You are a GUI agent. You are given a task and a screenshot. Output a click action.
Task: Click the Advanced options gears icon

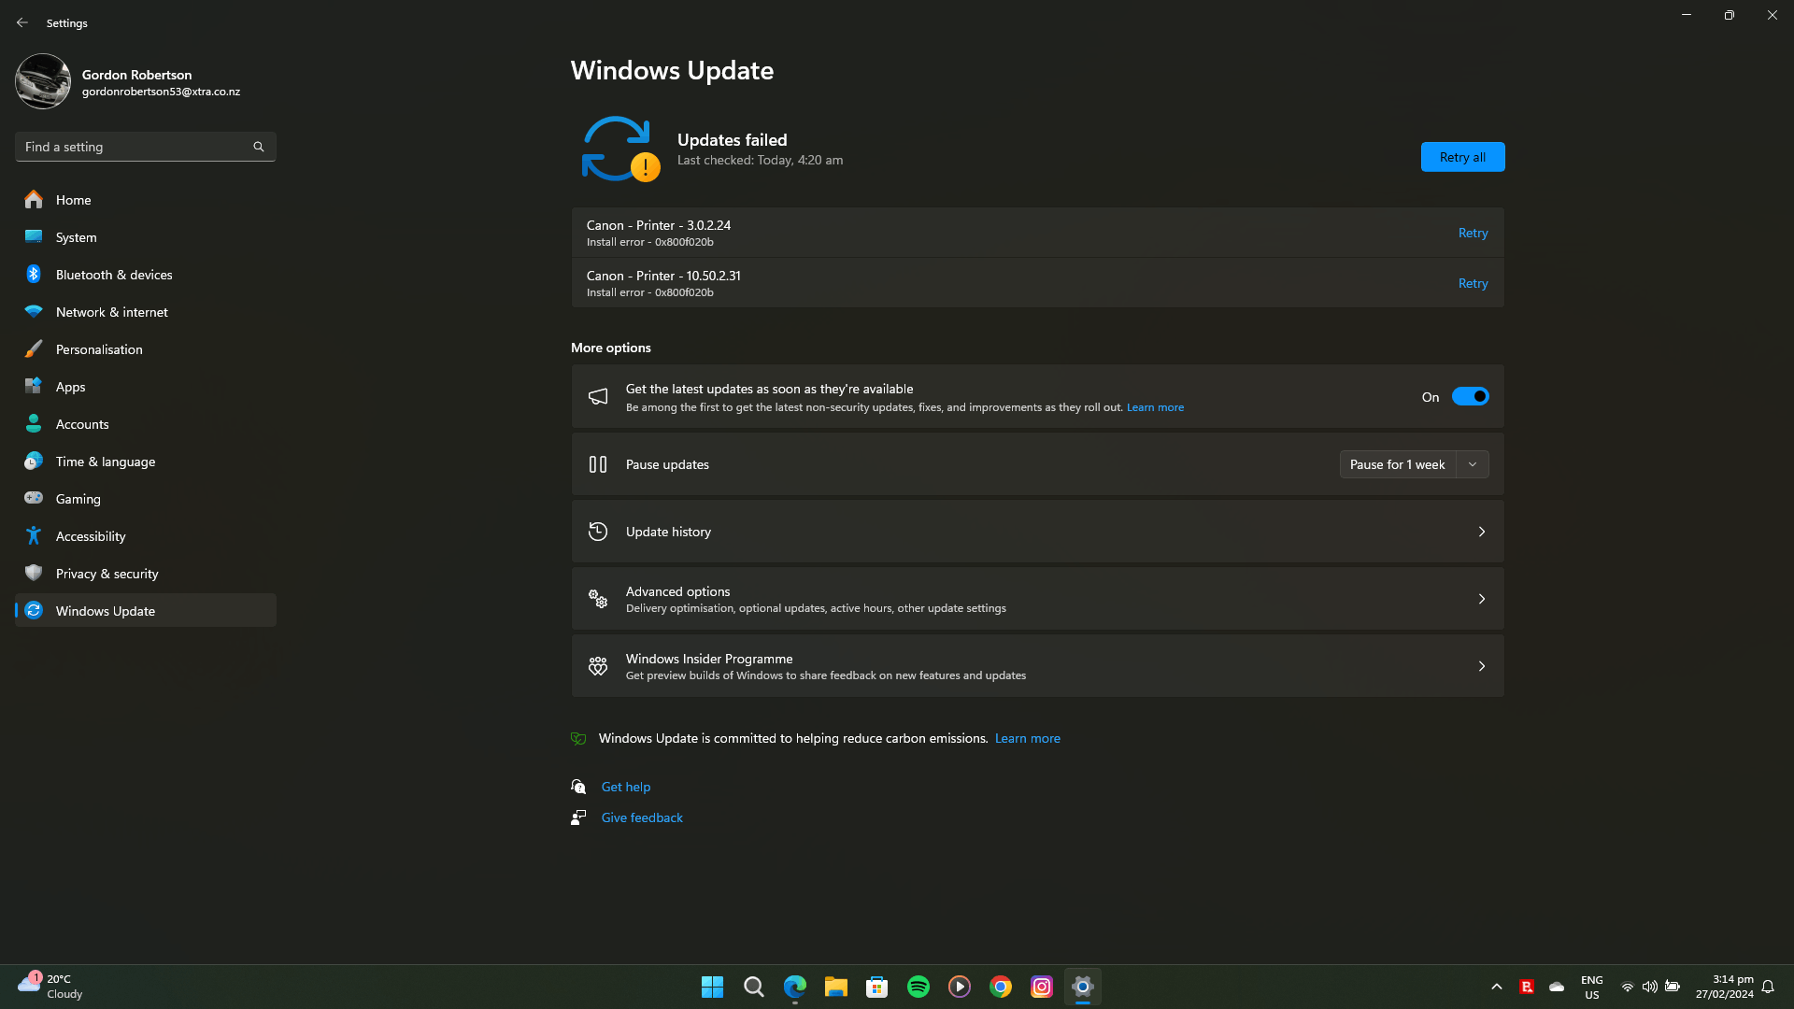click(x=598, y=599)
